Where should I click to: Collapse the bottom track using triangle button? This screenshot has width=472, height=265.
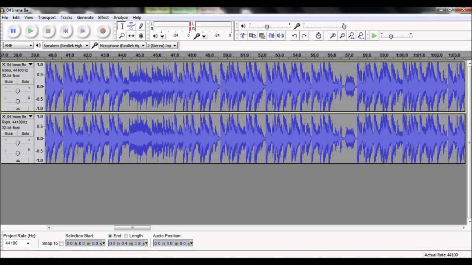[18, 160]
